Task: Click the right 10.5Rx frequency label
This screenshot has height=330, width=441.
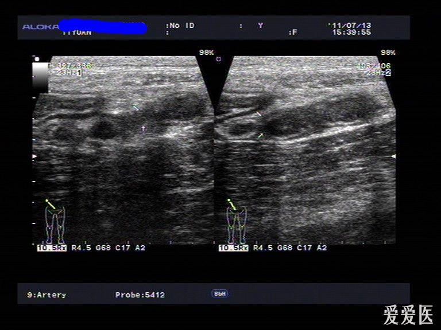Action: (233, 248)
